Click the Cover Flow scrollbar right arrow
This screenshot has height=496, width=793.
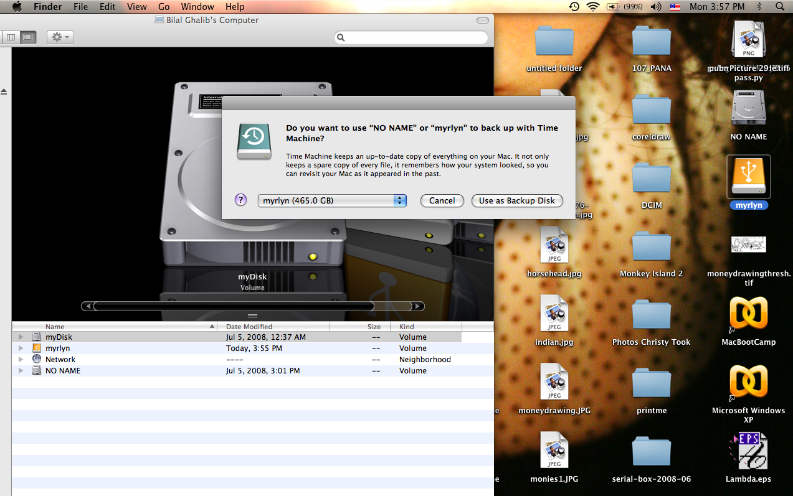pos(419,306)
